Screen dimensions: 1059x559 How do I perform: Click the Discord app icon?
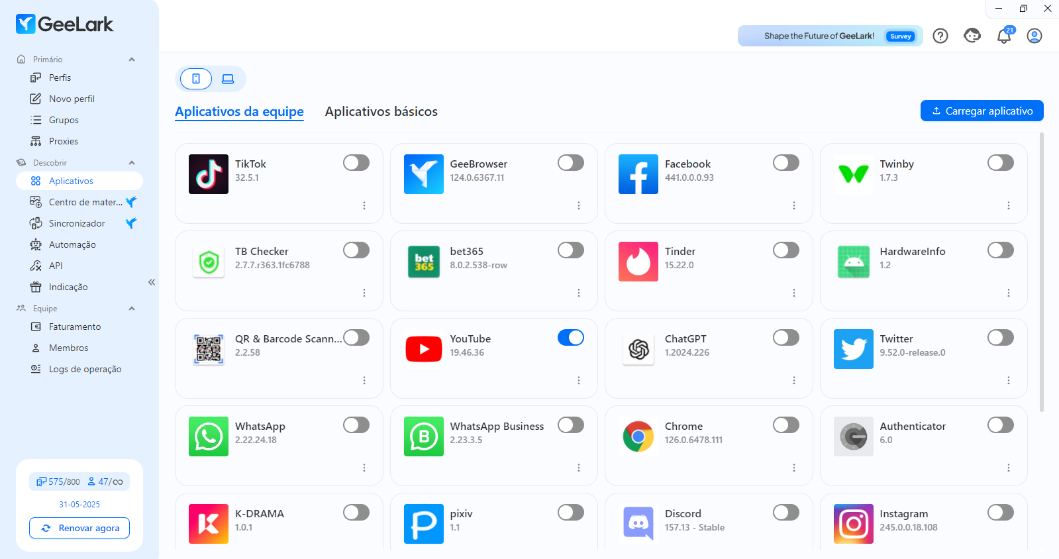(638, 524)
